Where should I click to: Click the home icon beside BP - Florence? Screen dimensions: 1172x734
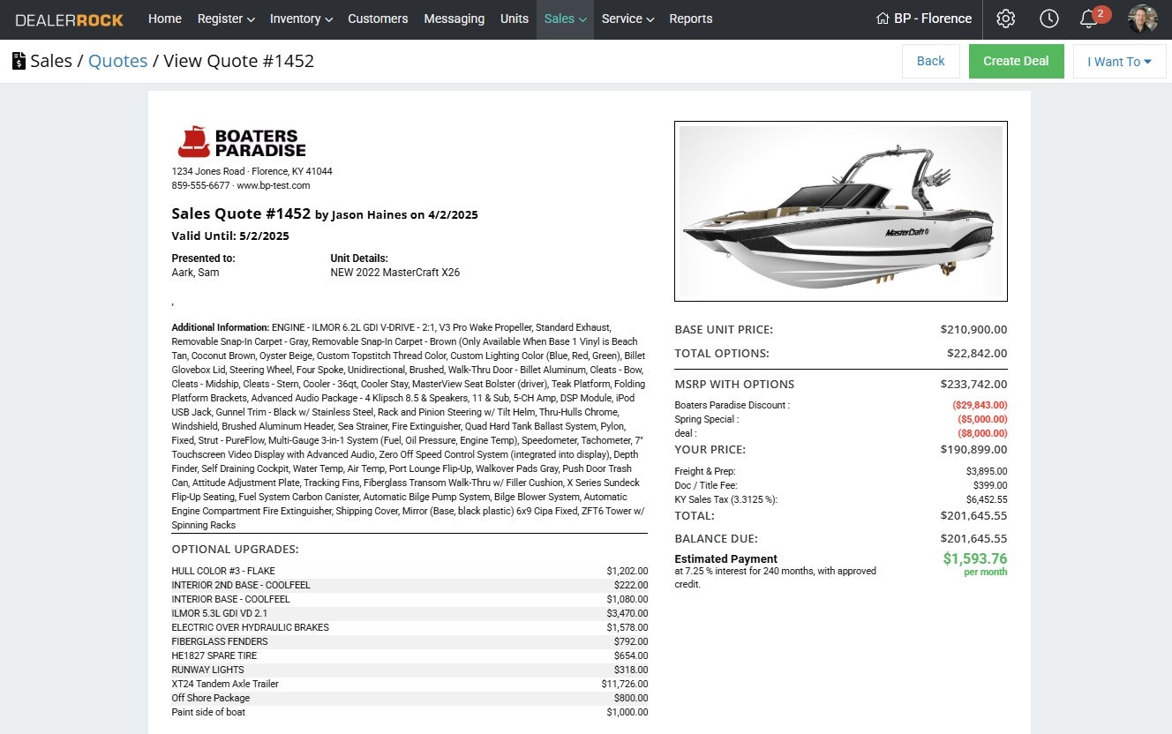[882, 19]
